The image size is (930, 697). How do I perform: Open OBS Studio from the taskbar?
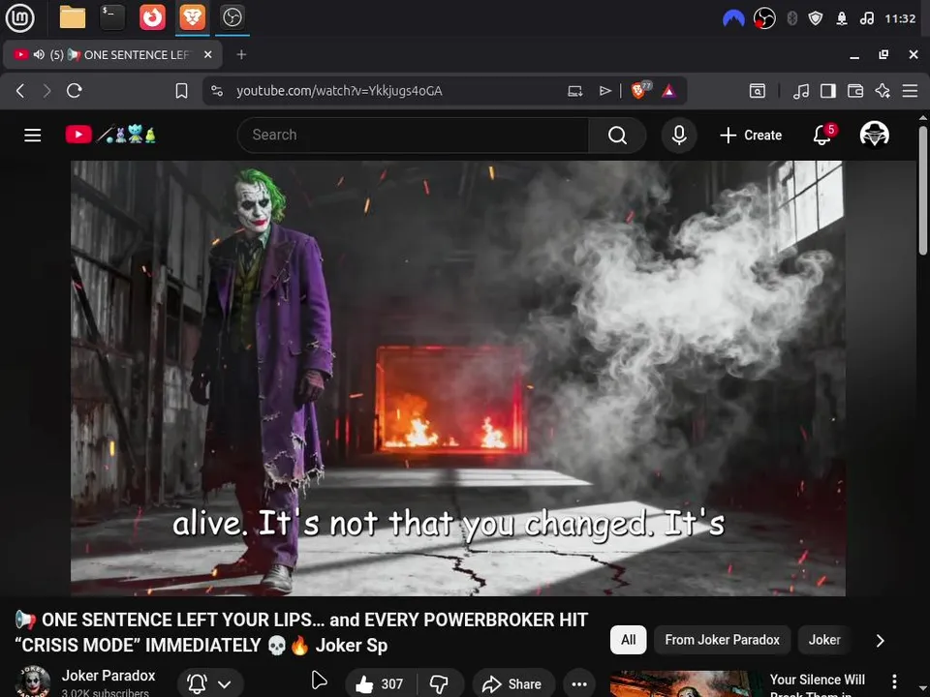(x=232, y=17)
